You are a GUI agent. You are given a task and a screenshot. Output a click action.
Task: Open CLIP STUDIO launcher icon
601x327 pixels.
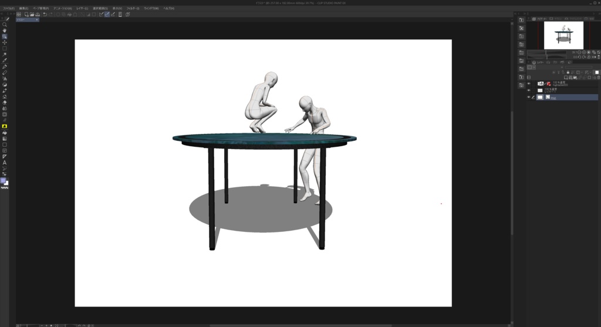(x=19, y=15)
